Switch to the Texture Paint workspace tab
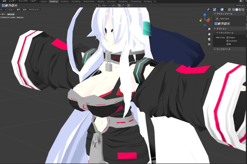Screen dimensions: 247x164 click(89, 1)
